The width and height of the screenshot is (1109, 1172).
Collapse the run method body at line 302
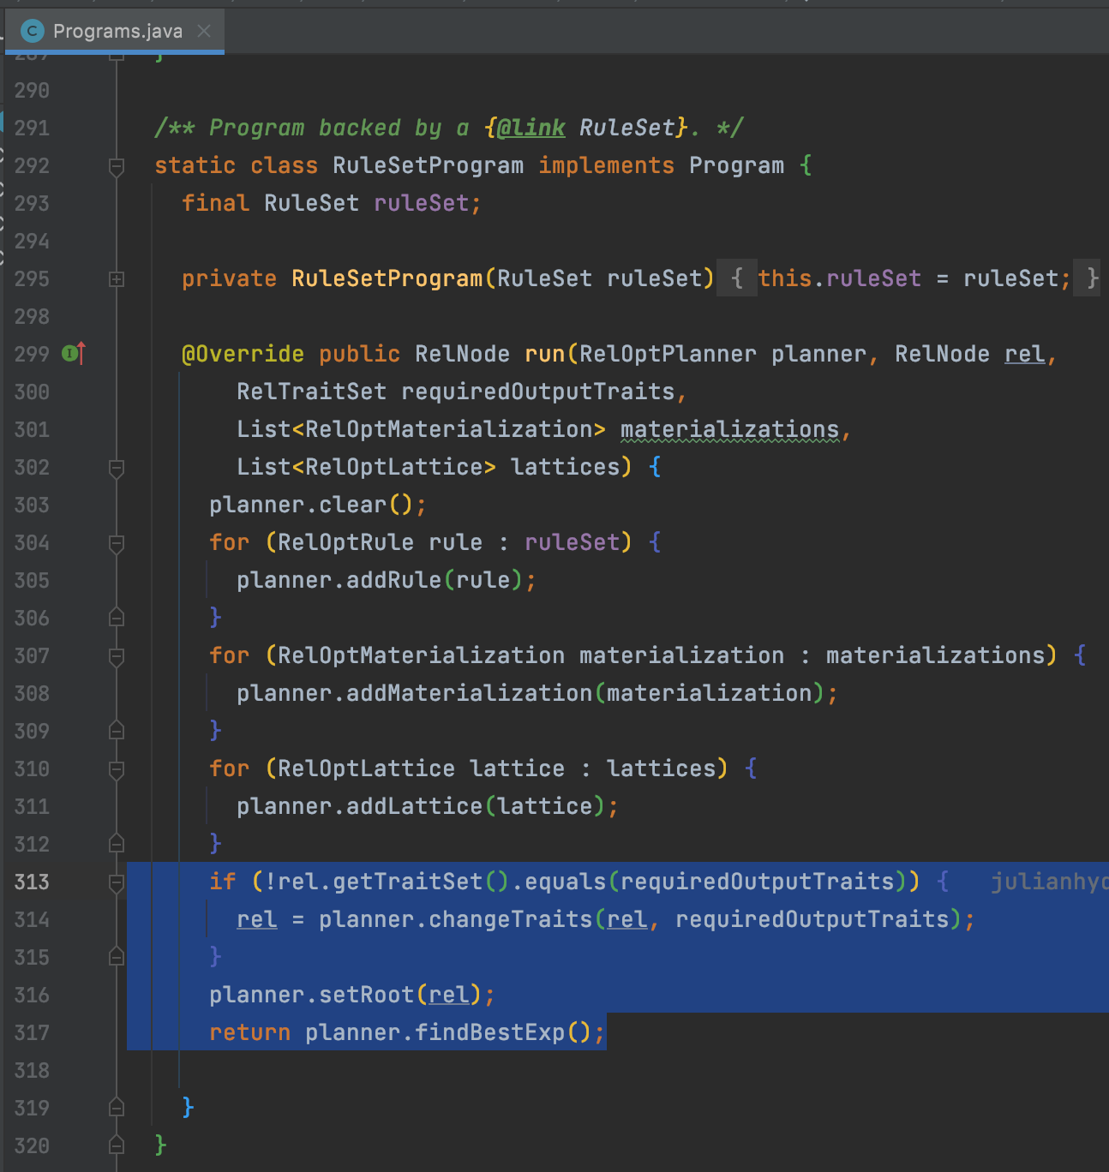tap(117, 468)
